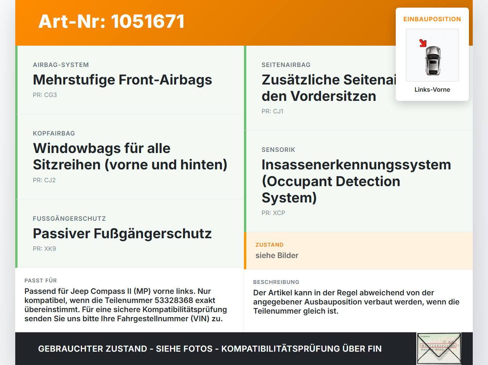Viewport: 488px width, 365px height.
Task: Select the Links-Vorne caption
Action: pyautogui.click(x=432, y=89)
